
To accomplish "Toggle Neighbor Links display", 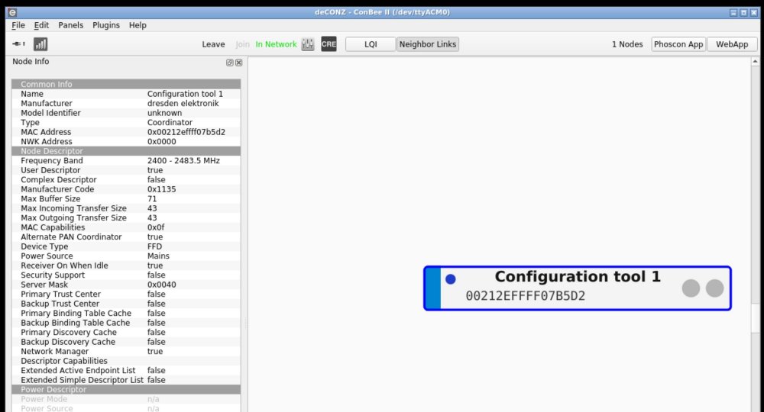I will [428, 44].
